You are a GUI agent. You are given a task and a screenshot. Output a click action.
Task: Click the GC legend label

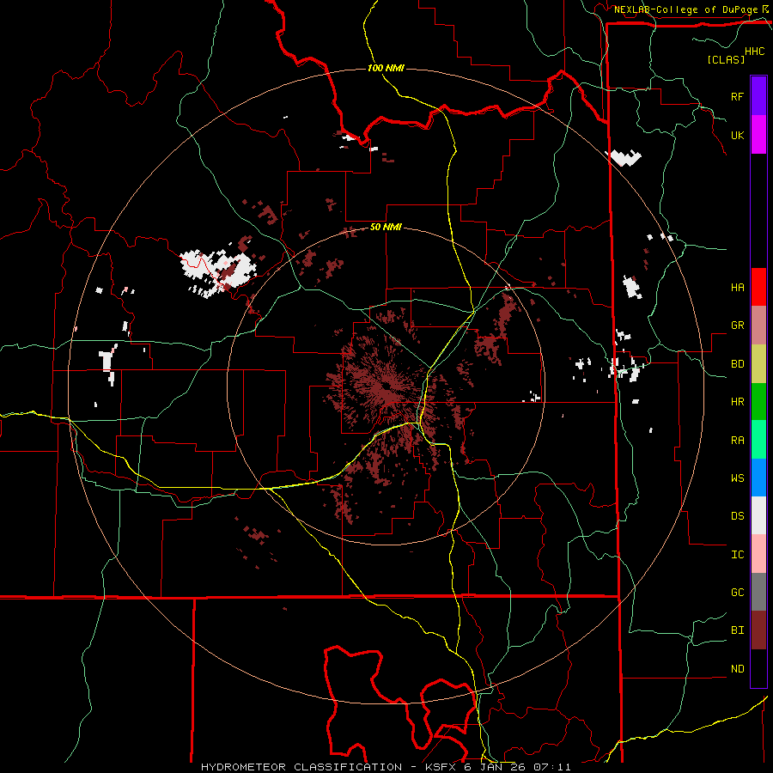(x=737, y=593)
